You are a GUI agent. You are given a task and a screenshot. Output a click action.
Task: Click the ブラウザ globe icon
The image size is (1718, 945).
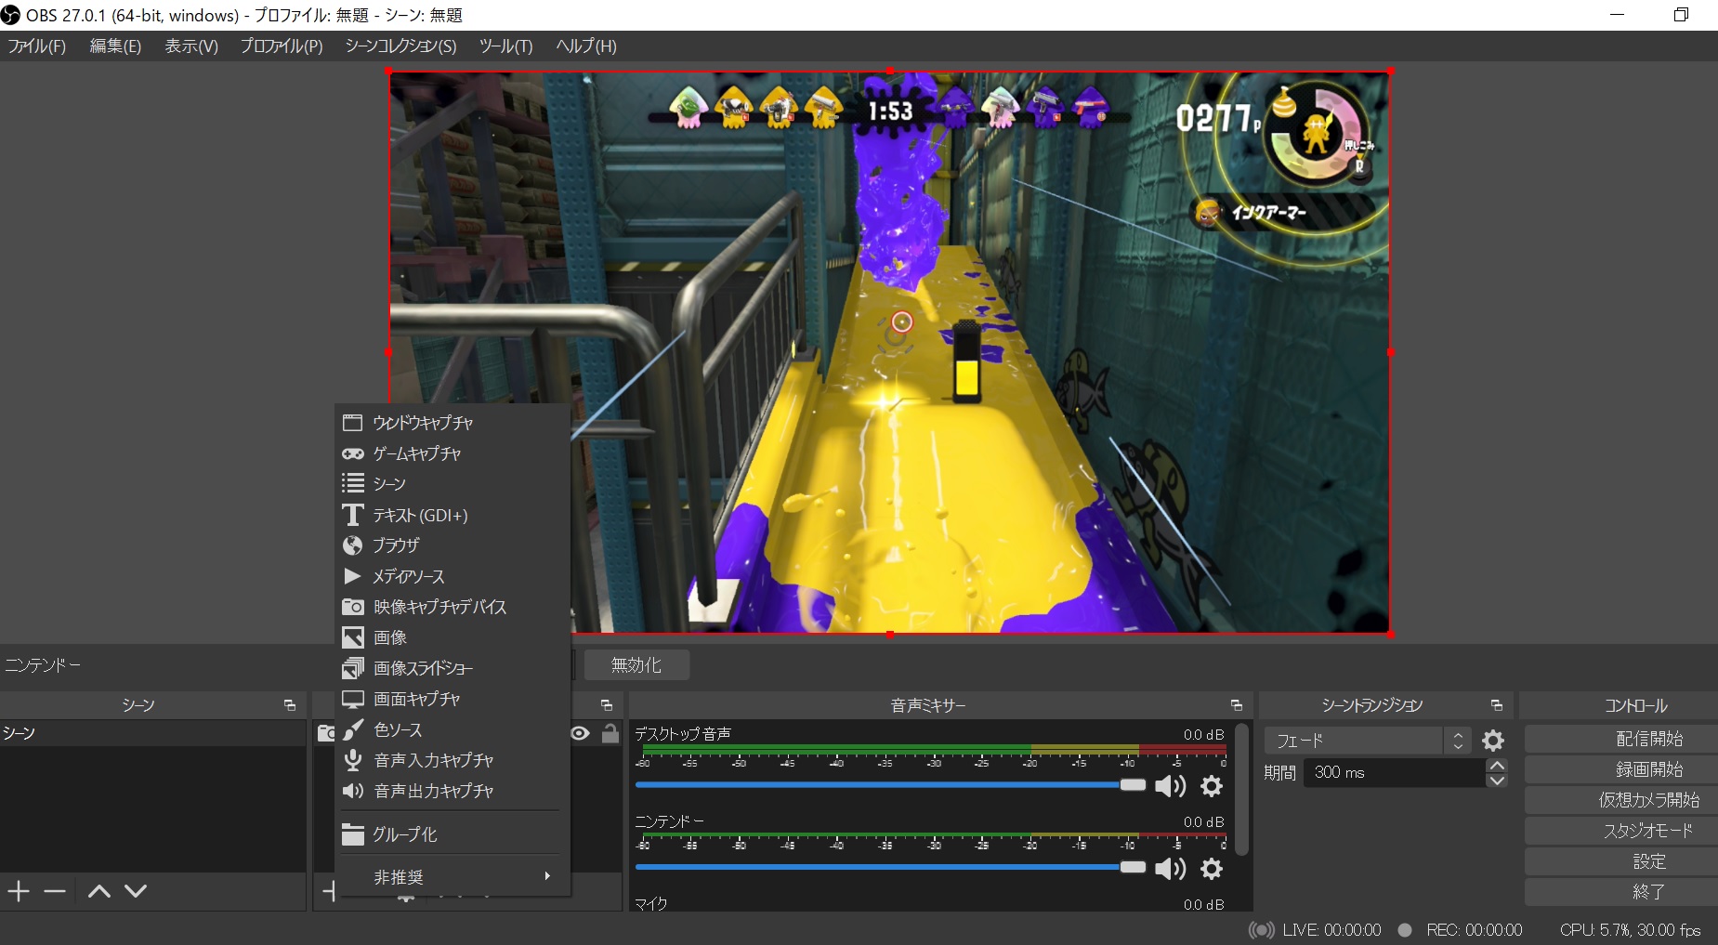coord(353,545)
